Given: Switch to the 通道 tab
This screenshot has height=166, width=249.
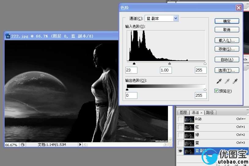Looking at the screenshot, I should 195,113.
